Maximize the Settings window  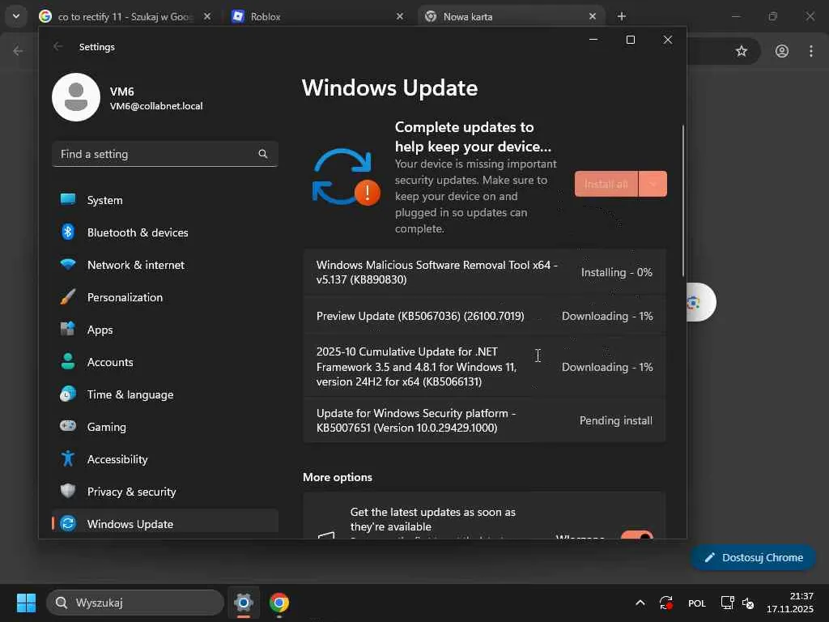click(630, 40)
